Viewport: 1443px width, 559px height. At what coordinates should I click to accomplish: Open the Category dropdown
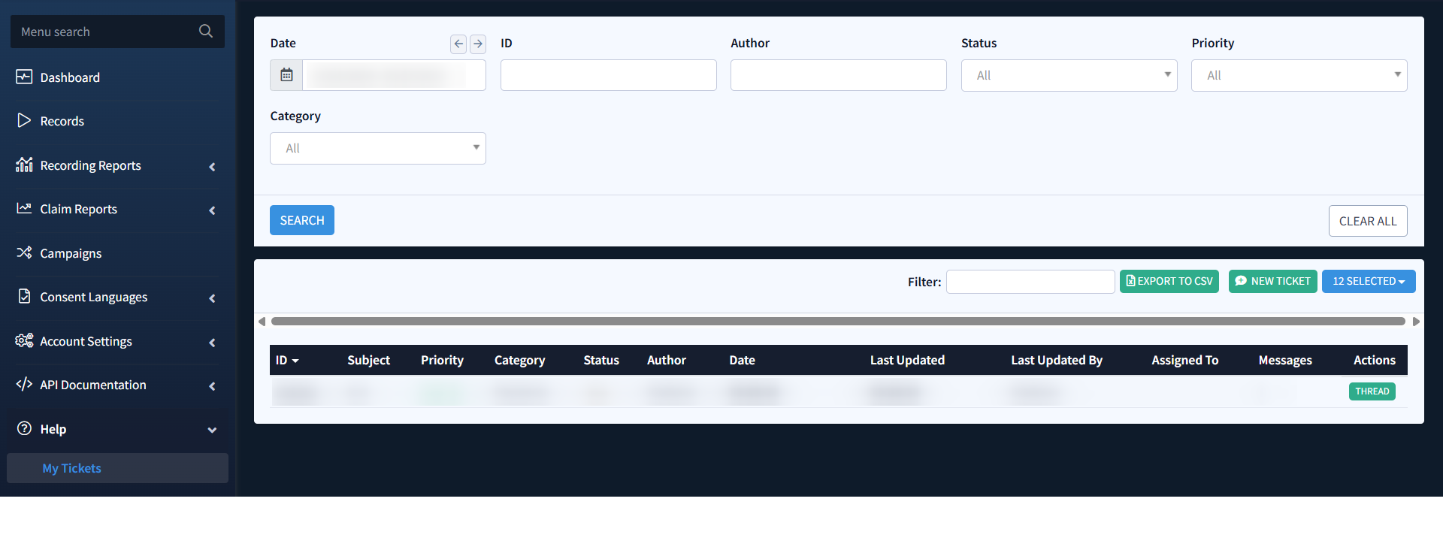click(377, 148)
